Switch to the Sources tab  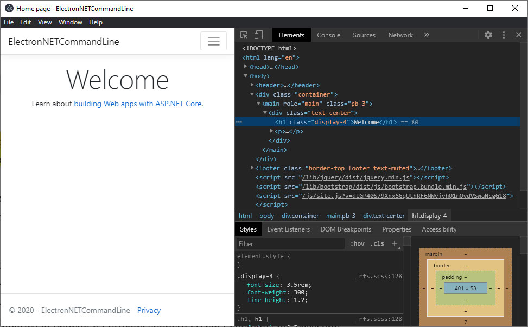[364, 35]
